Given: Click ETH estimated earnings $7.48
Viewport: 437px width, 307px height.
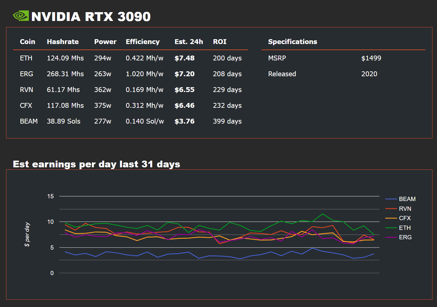Looking at the screenshot, I should coord(185,58).
